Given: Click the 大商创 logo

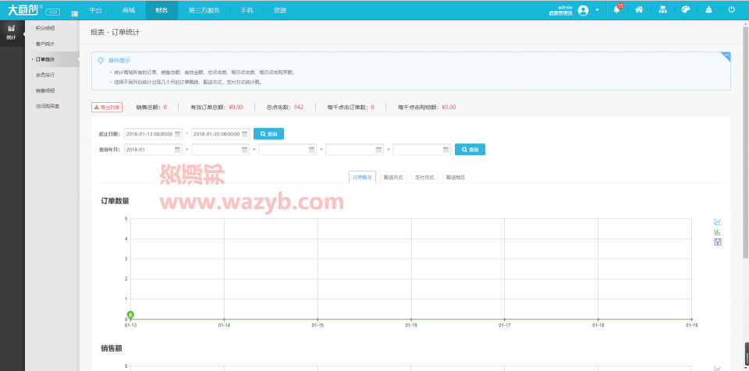Looking at the screenshot, I should (25, 9).
